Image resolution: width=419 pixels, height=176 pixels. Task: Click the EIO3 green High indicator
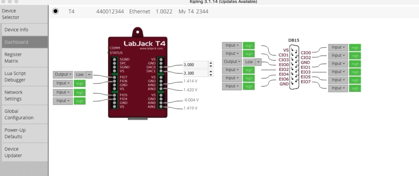tap(355, 72)
